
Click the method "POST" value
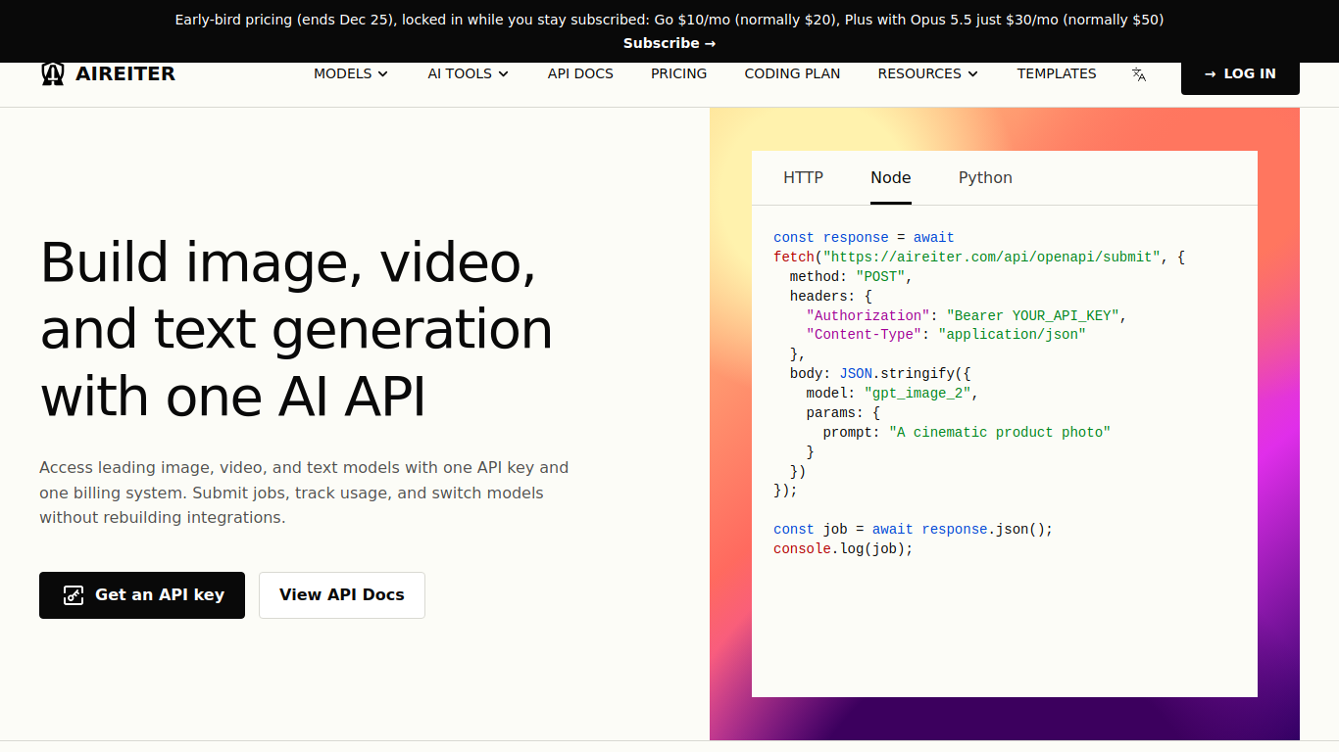(880, 276)
